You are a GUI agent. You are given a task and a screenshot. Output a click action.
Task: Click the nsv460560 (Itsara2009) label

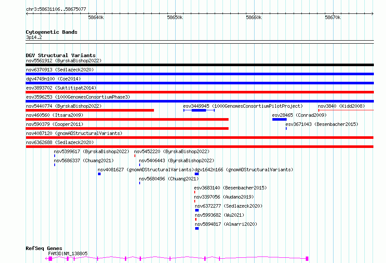click(55, 115)
